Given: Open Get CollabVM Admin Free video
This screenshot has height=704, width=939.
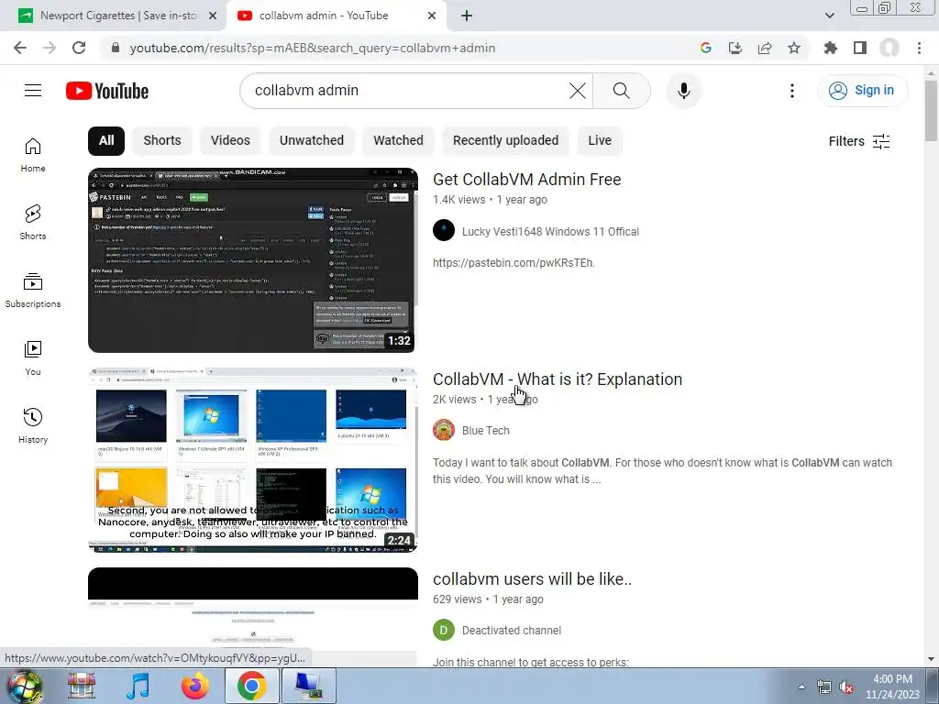Looking at the screenshot, I should point(526,180).
